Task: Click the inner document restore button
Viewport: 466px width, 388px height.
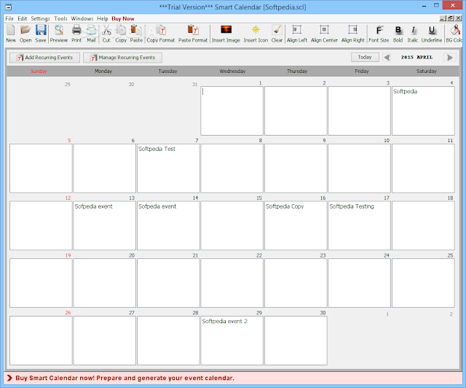Action: (451, 18)
